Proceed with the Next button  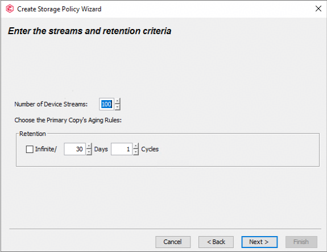click(259, 242)
